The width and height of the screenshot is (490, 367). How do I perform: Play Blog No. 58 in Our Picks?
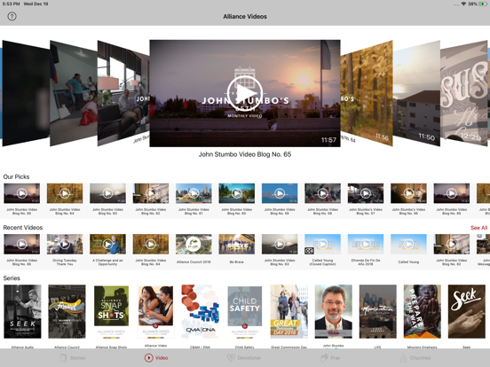click(x=322, y=193)
